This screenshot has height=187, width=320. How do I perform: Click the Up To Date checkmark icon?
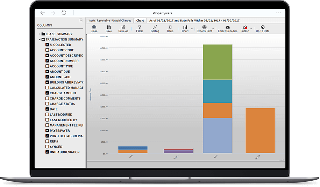tap(263, 27)
